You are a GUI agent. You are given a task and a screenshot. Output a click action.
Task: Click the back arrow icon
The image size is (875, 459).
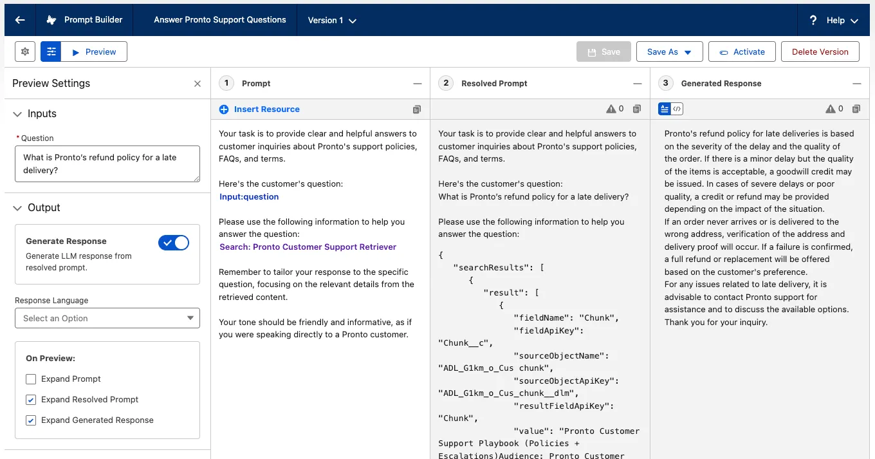pos(20,20)
